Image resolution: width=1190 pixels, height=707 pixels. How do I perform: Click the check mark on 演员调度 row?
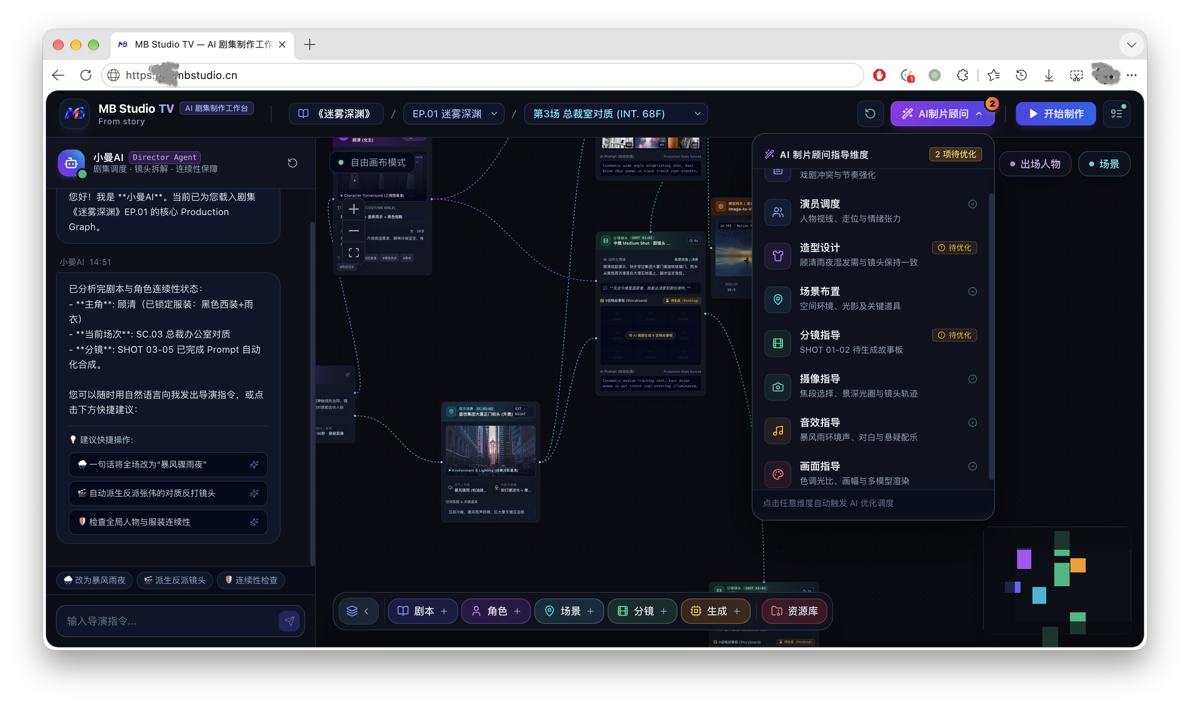coord(972,204)
